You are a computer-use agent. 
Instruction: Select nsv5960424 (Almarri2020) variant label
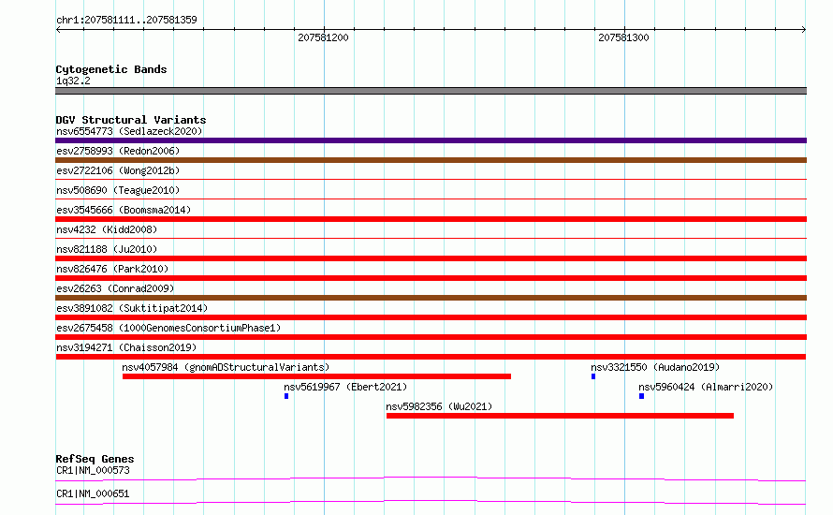(x=706, y=387)
